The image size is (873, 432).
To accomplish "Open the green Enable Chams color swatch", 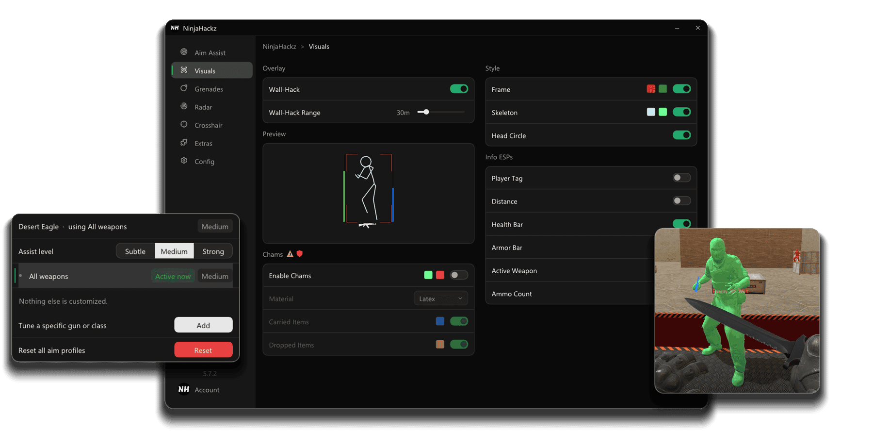I will pos(428,275).
